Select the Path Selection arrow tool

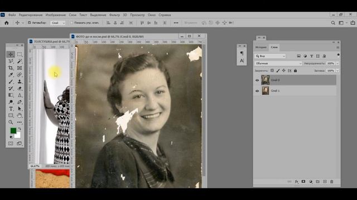point(20,109)
